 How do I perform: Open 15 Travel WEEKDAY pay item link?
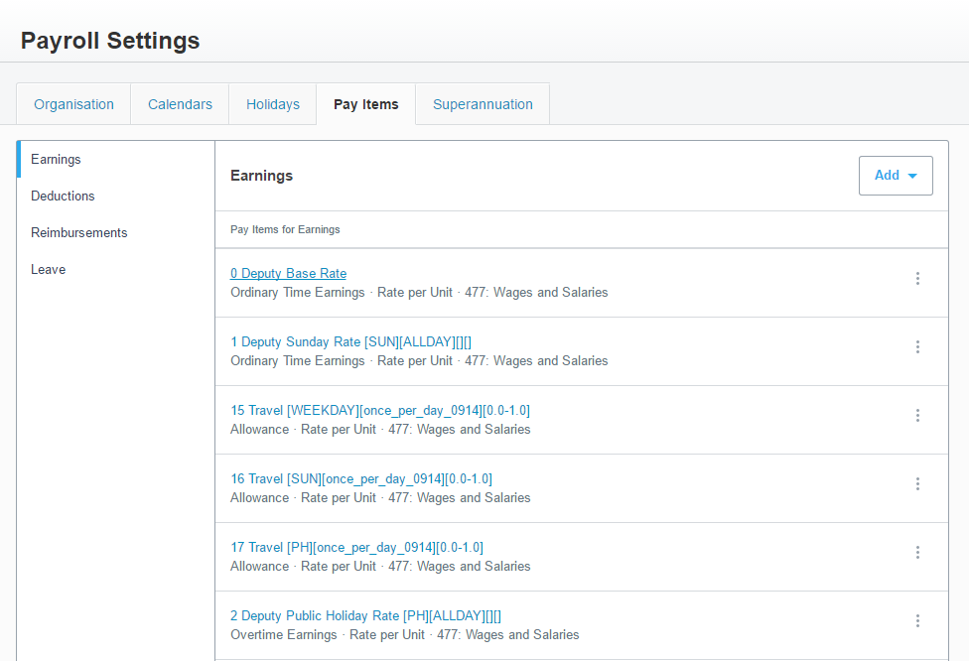[380, 411]
